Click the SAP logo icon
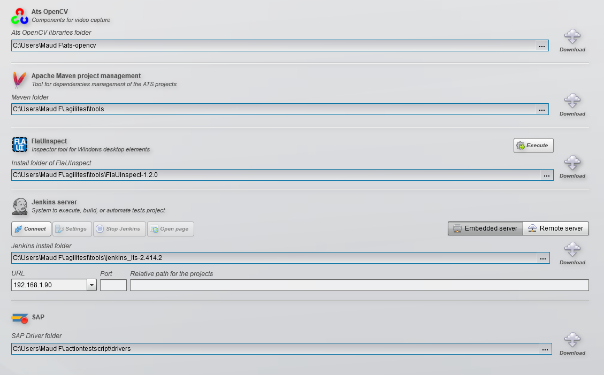Viewport: 604px width, 375px height. coord(20,318)
